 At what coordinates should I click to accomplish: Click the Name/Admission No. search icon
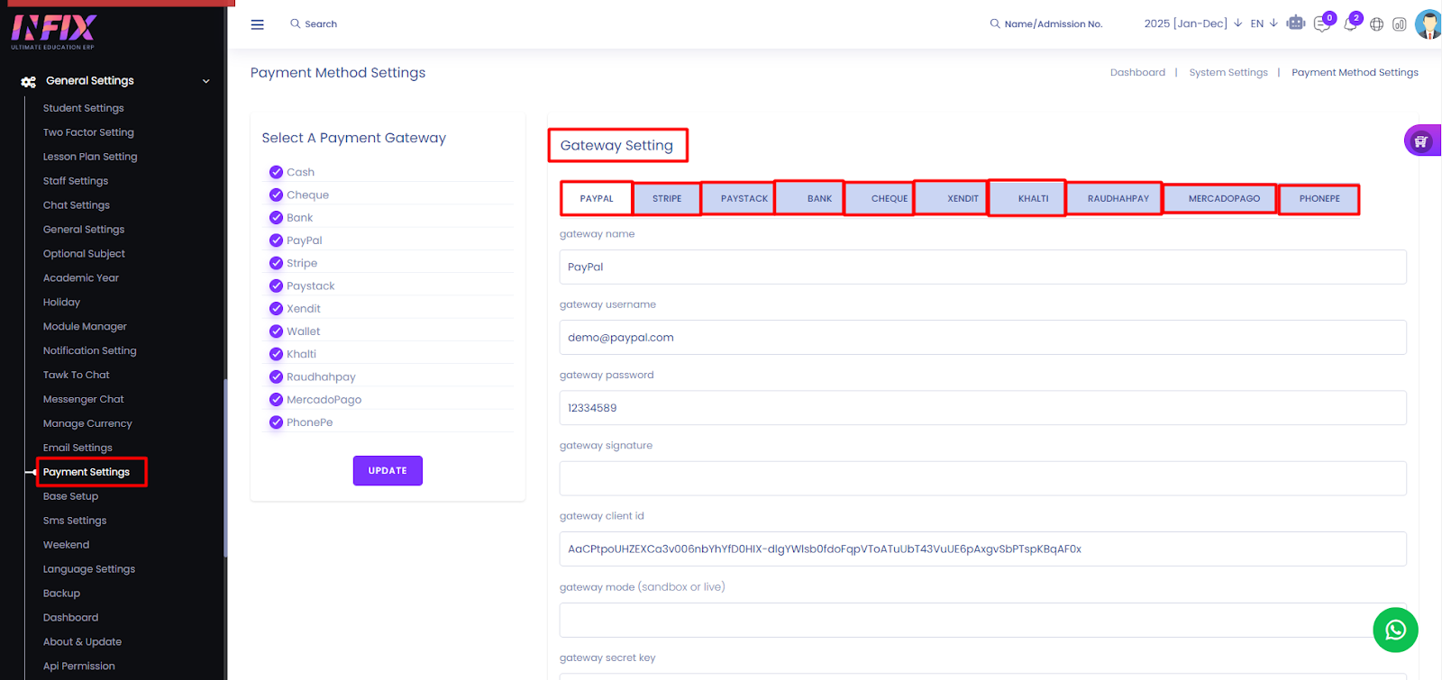(995, 23)
